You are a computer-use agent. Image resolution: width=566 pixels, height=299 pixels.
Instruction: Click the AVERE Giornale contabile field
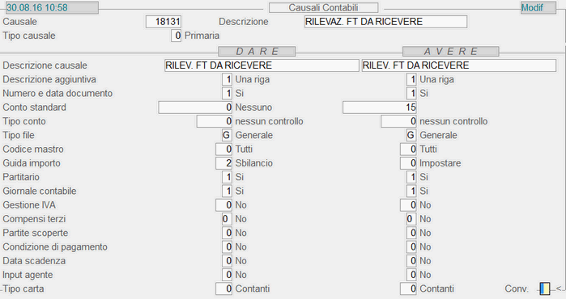(x=411, y=191)
